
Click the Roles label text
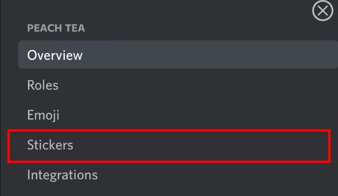point(43,85)
